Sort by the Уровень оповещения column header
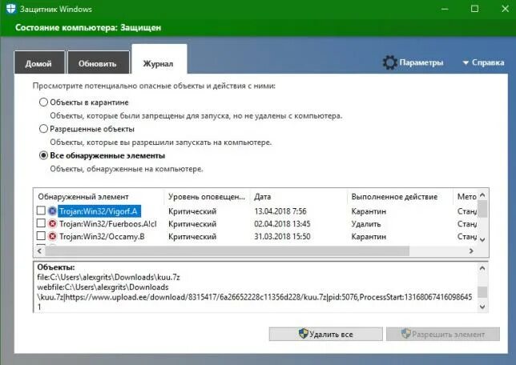Viewport: 516px width, 365px height. pos(207,197)
